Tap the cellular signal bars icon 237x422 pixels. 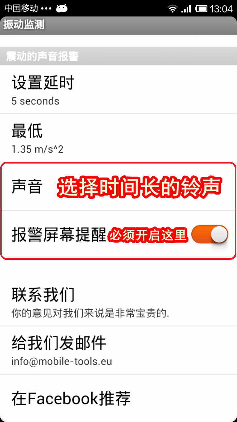186,9
